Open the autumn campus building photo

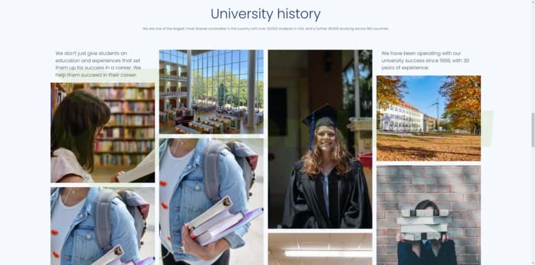pyautogui.click(x=429, y=118)
